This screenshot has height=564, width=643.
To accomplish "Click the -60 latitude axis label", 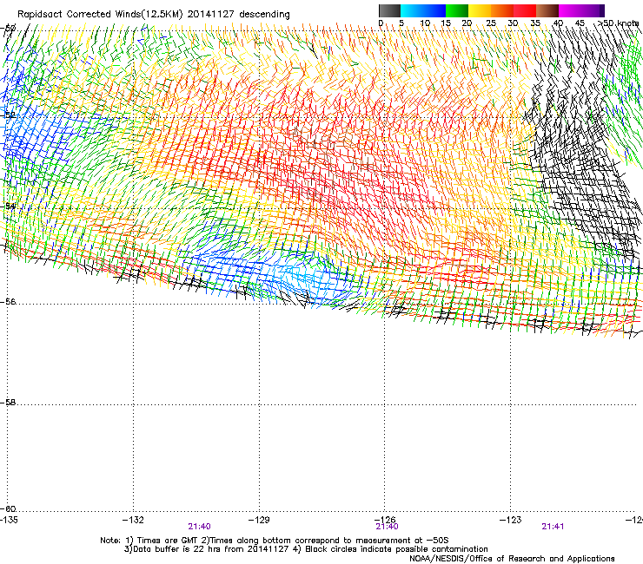I will pyautogui.click(x=8, y=509).
